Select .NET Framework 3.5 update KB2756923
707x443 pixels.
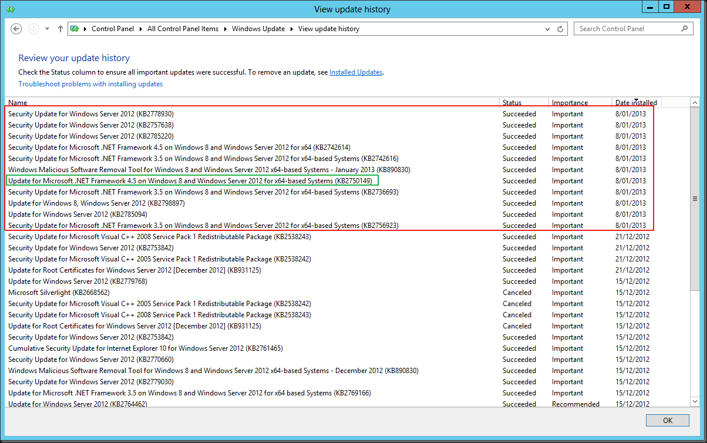346,226
